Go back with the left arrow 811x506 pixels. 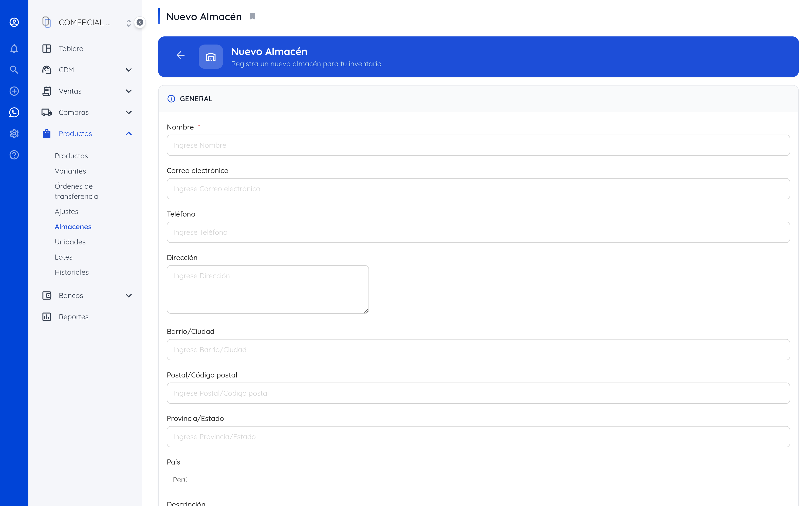181,55
